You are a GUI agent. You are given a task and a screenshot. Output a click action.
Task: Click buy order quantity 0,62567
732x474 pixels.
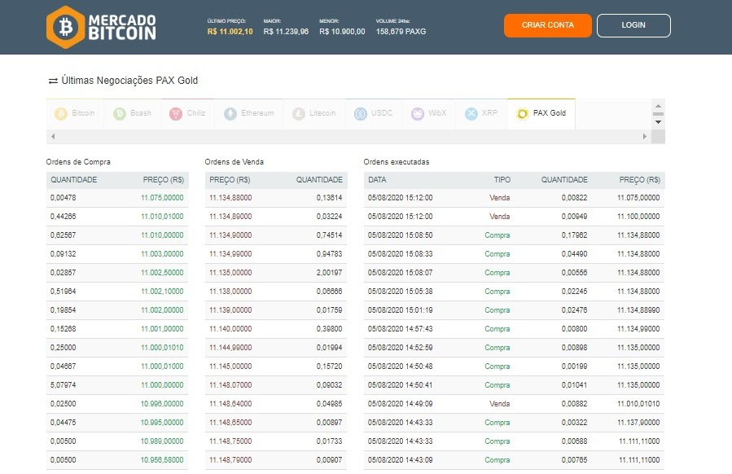(63, 235)
